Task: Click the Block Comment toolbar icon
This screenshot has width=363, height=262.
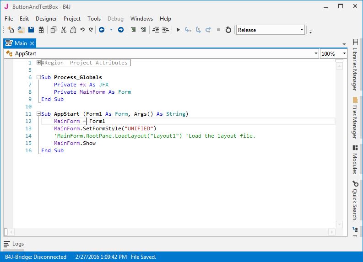Action: click(x=133, y=30)
